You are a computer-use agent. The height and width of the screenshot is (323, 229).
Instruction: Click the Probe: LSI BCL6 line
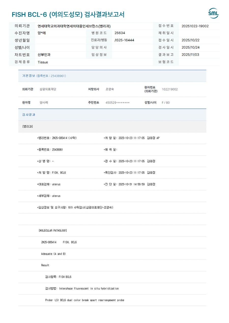85,300
